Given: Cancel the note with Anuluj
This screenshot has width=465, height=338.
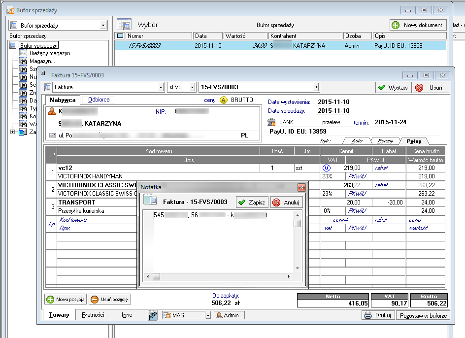Looking at the screenshot, I should [287, 202].
